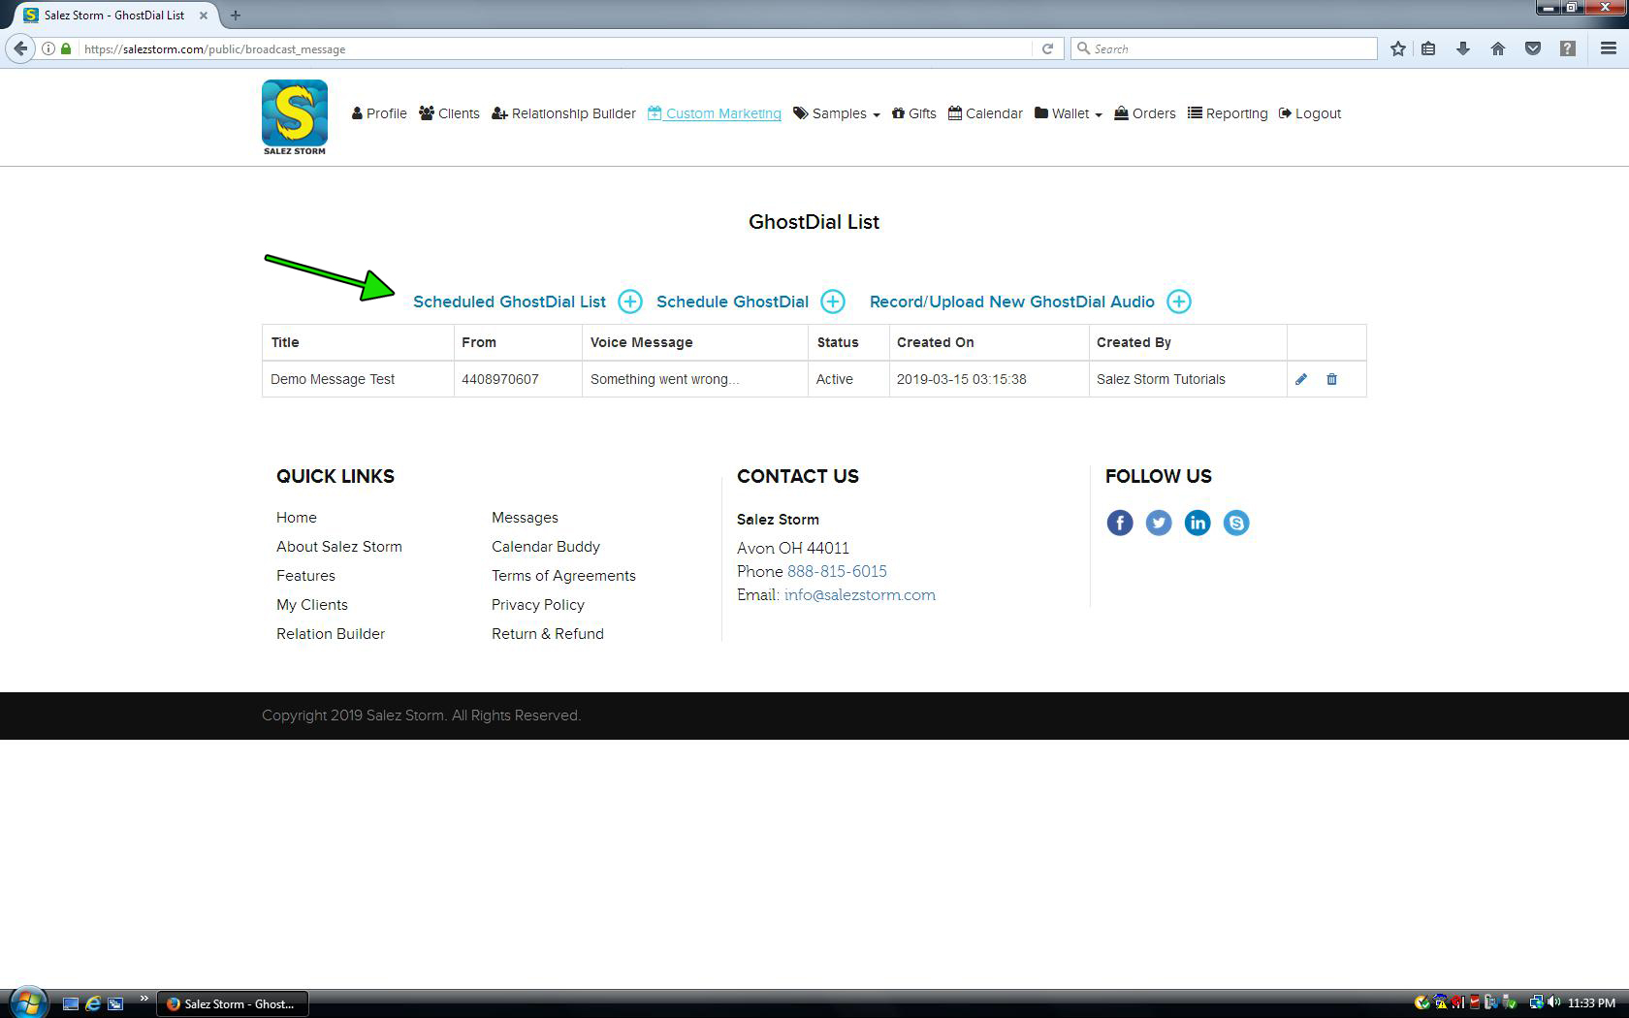Image resolution: width=1629 pixels, height=1018 pixels.
Task: Open the LinkedIn social icon
Action: 1198,523
